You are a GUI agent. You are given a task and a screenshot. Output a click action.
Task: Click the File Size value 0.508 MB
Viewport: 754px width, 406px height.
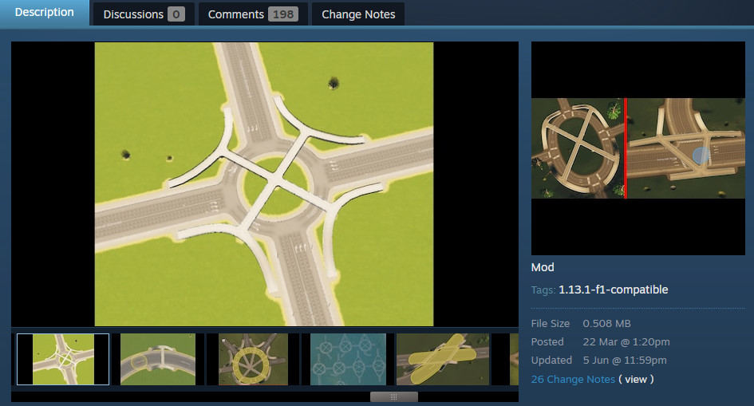[x=606, y=323]
